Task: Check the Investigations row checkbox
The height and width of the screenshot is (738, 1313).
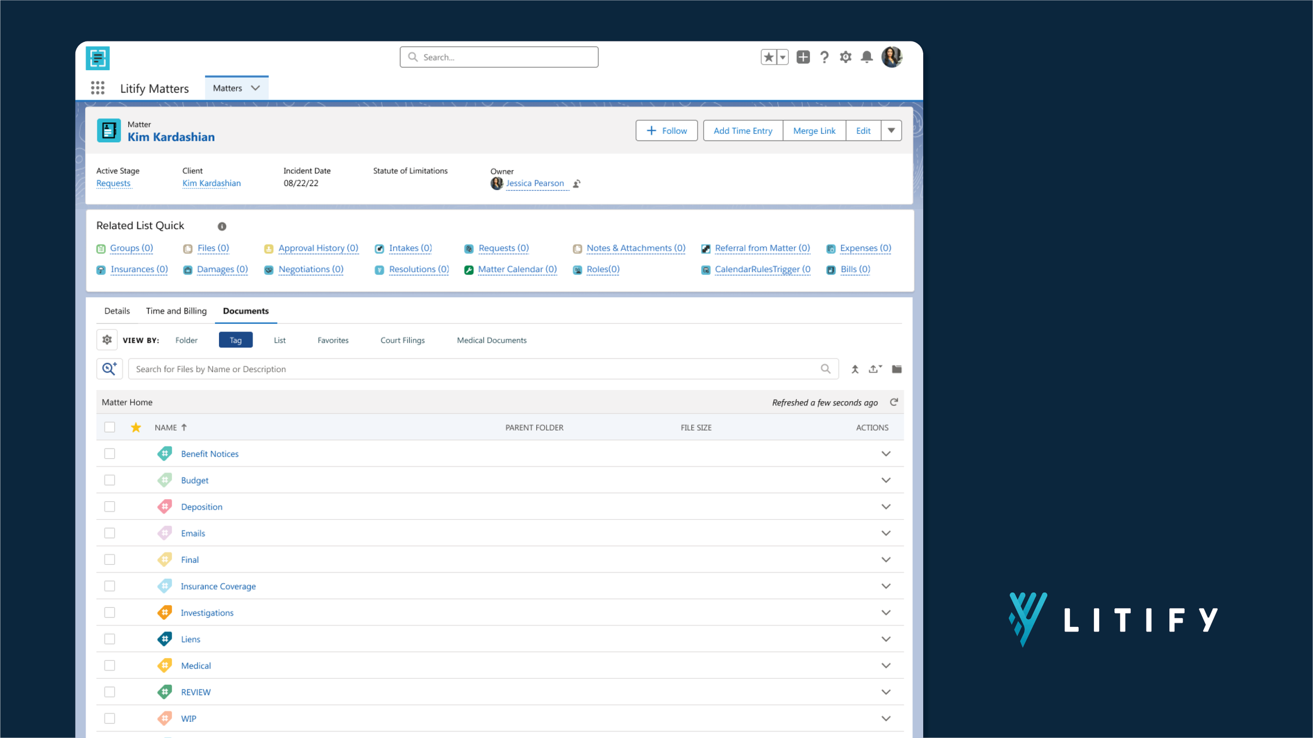Action: [x=110, y=613]
